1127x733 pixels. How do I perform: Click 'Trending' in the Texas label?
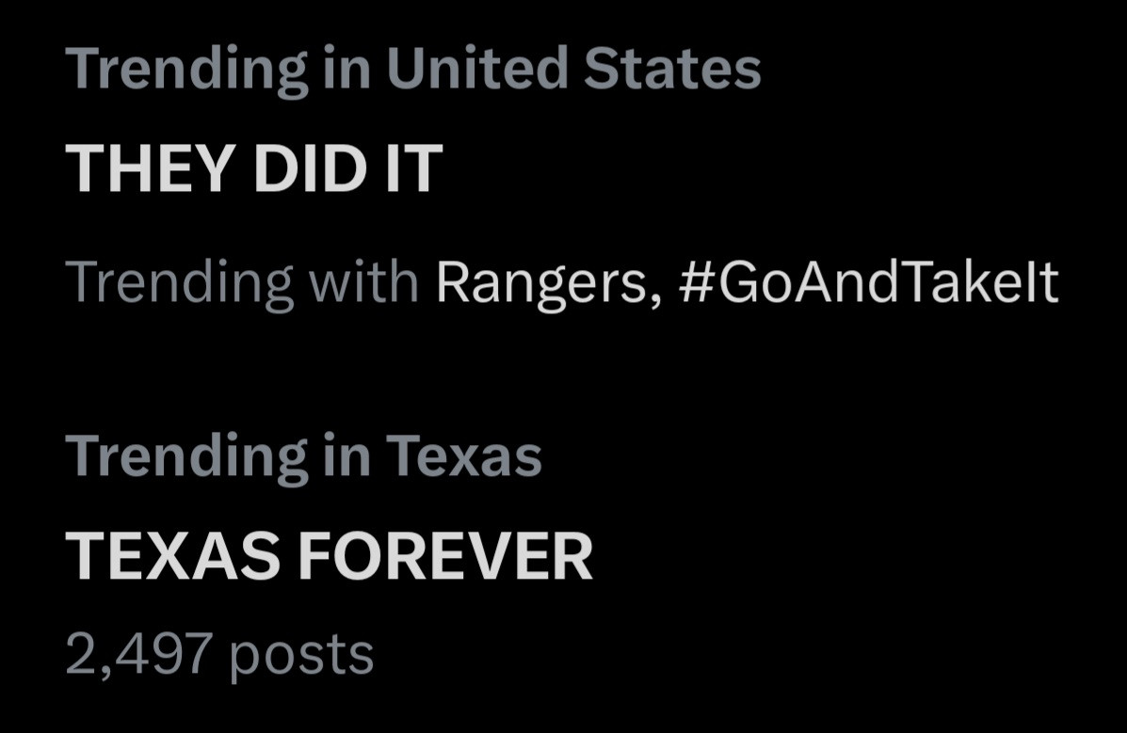click(190, 456)
